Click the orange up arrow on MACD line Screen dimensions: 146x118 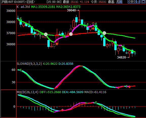click(62, 110)
